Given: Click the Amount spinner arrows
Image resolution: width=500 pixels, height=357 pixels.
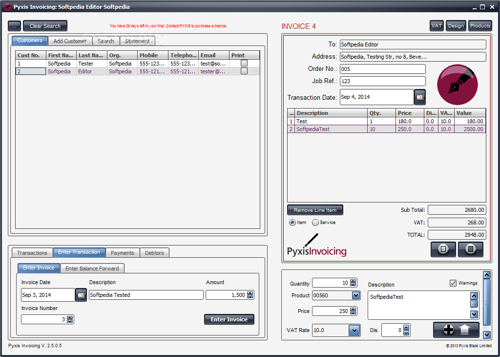Looking at the screenshot, I should coord(250,295).
